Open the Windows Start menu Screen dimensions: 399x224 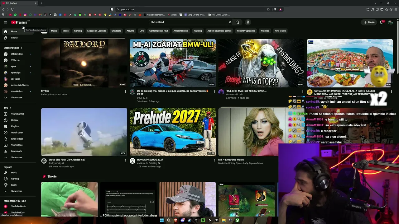[162, 220]
